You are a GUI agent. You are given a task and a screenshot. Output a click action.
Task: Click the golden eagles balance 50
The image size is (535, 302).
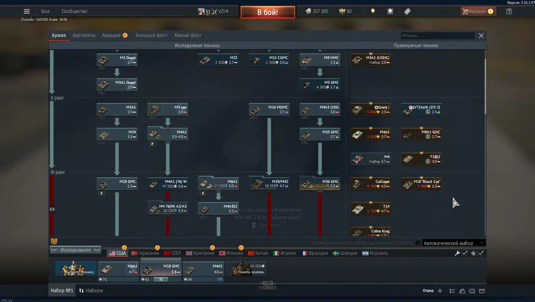click(346, 11)
